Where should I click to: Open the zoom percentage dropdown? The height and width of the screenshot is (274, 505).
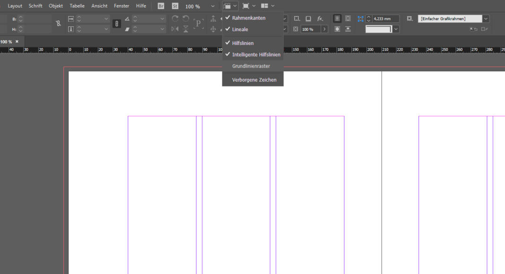[x=212, y=6]
